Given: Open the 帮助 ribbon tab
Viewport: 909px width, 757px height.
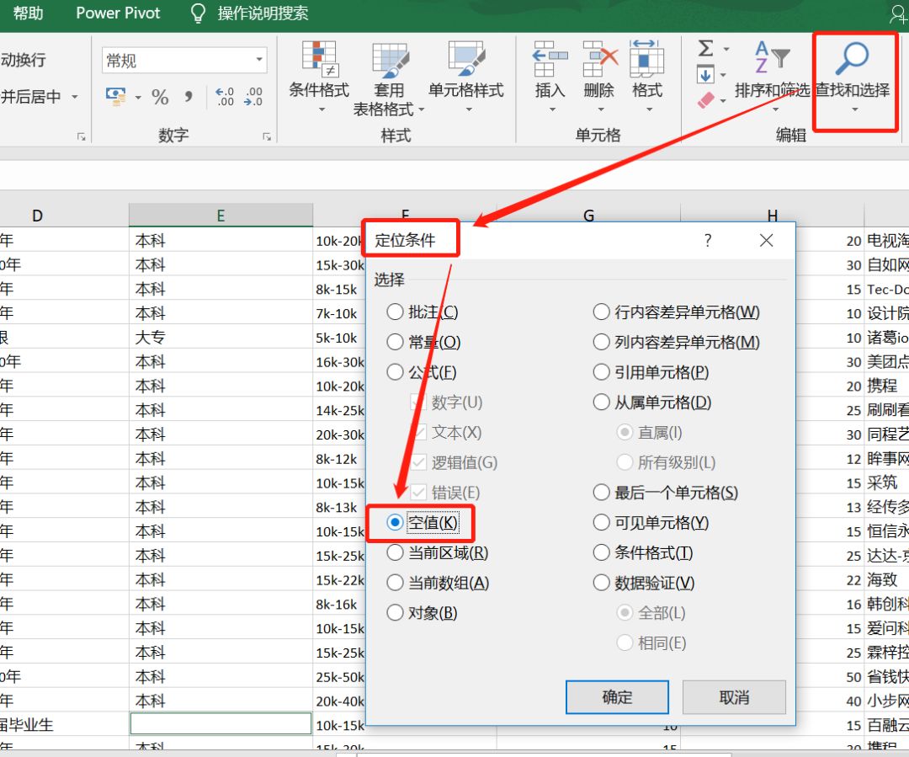Looking at the screenshot, I should coord(28,13).
